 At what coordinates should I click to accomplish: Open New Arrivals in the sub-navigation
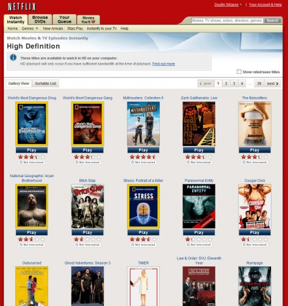(x=53, y=29)
